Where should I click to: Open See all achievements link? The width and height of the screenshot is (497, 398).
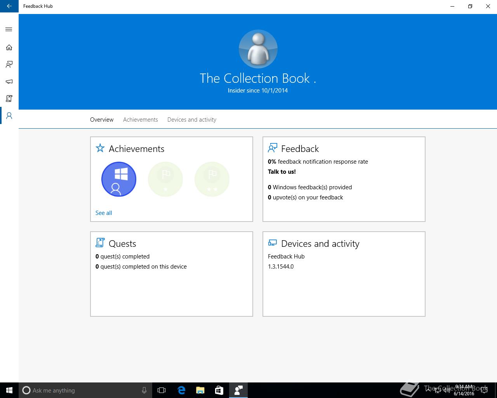(x=104, y=213)
